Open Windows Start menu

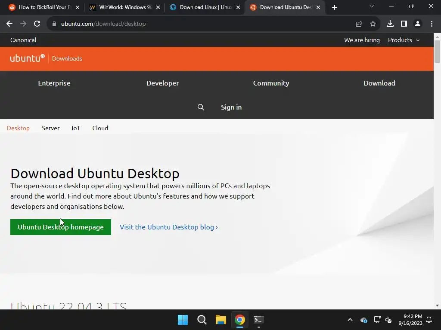tap(183, 320)
